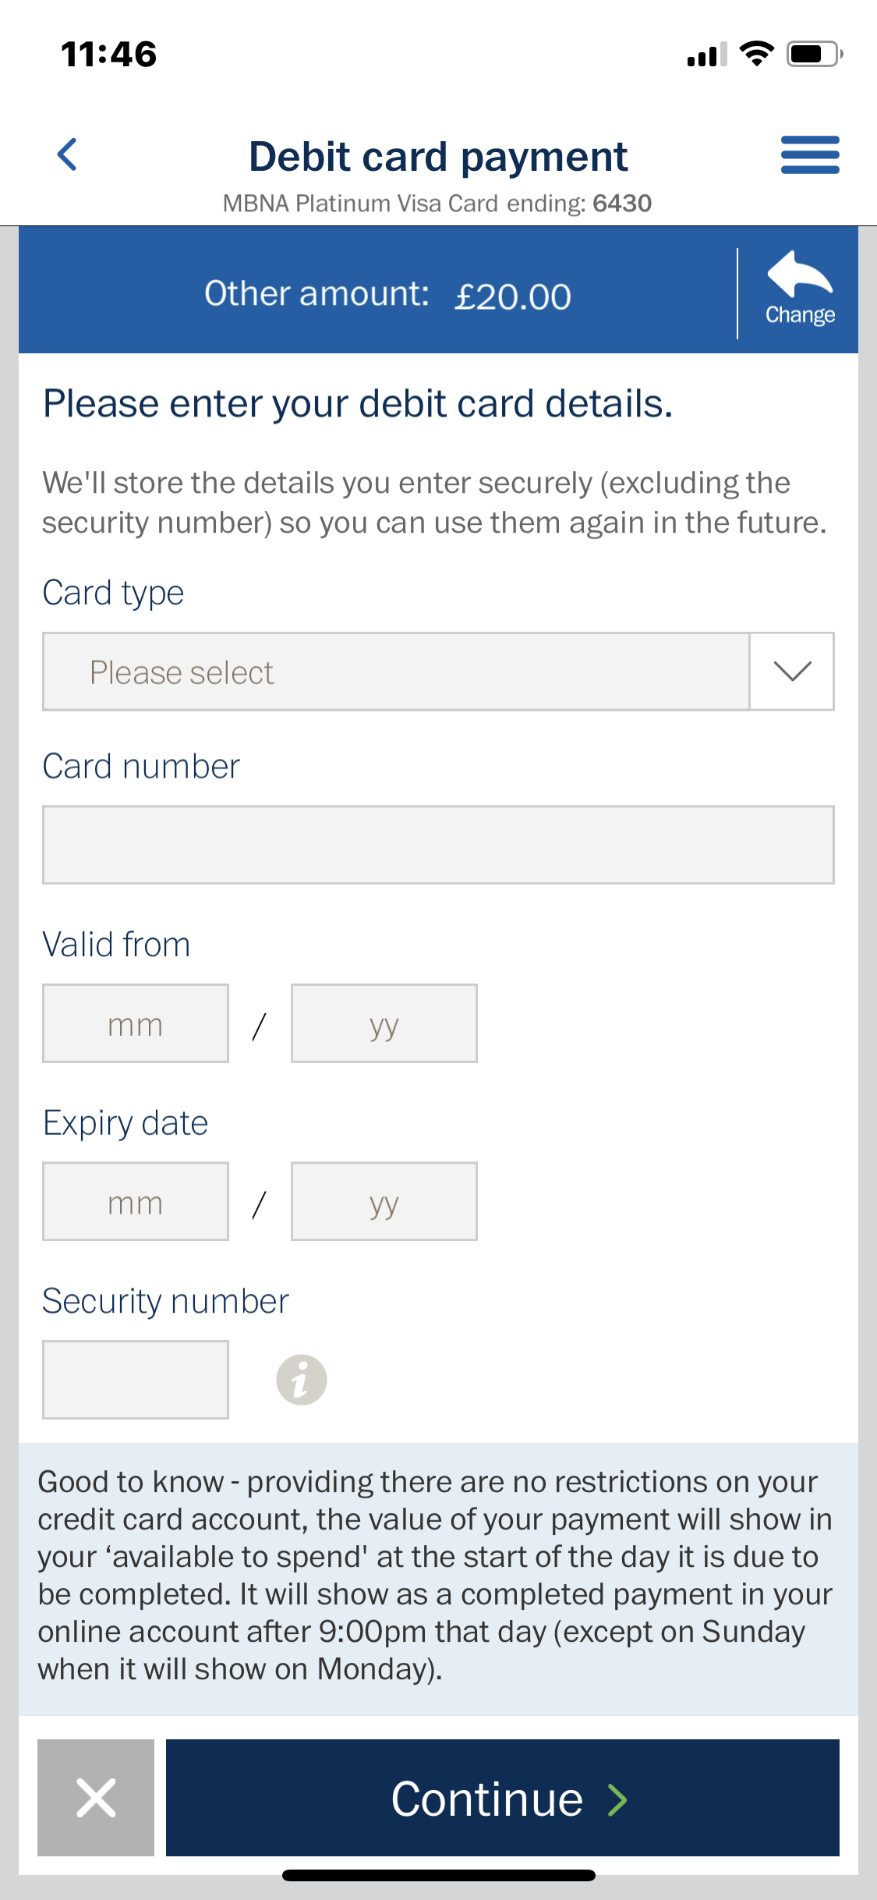Tap the battery status icon
The width and height of the screenshot is (877, 1900).
pos(814,54)
